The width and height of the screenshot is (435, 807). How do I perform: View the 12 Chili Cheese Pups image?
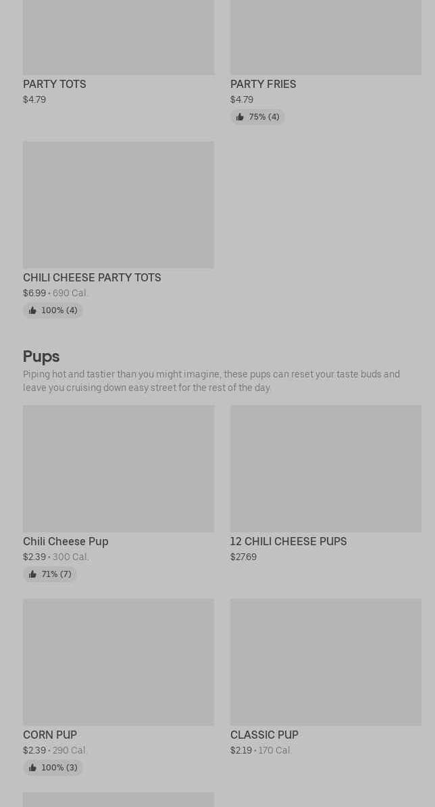[326, 468]
